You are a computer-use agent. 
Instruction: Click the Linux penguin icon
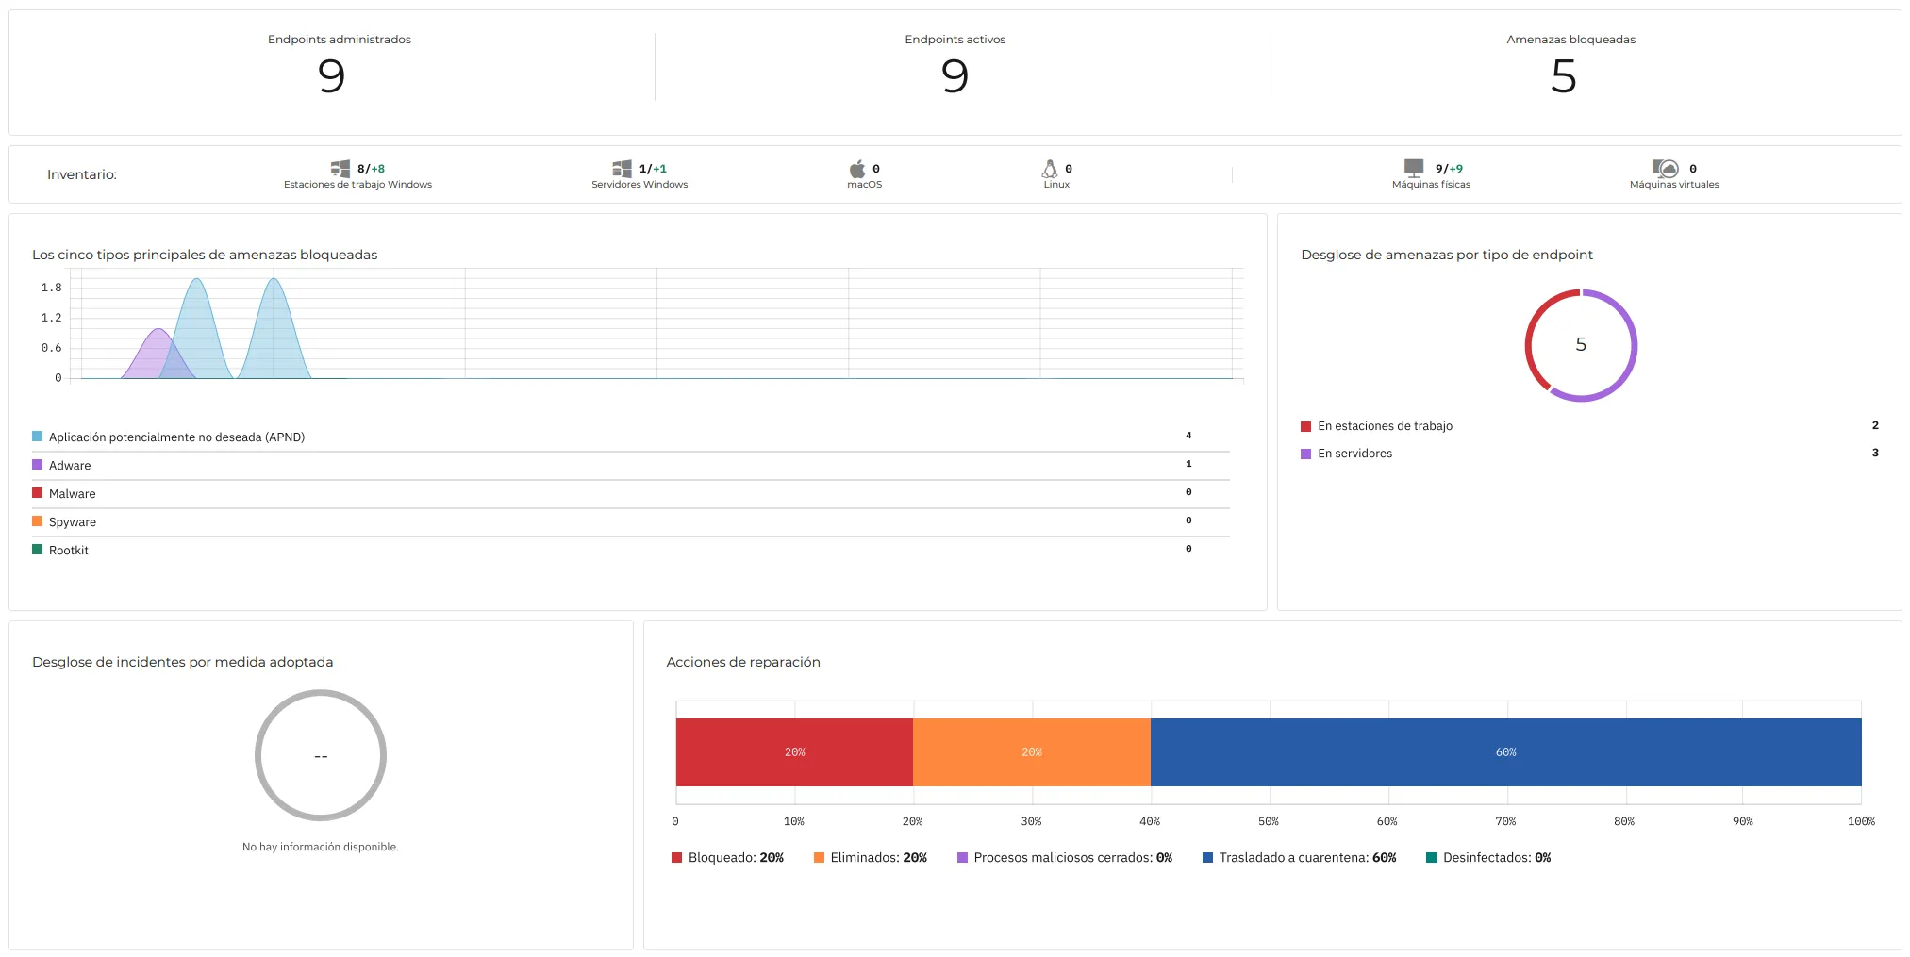click(x=1050, y=169)
